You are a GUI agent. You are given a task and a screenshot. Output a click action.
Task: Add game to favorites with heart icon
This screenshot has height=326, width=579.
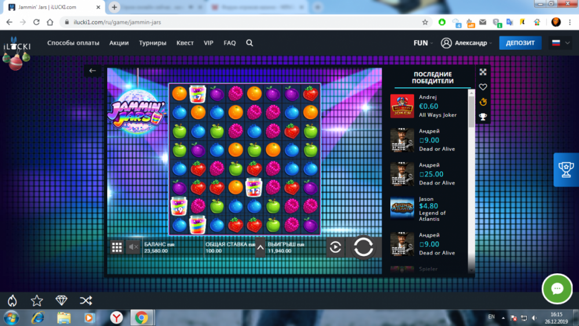(483, 87)
